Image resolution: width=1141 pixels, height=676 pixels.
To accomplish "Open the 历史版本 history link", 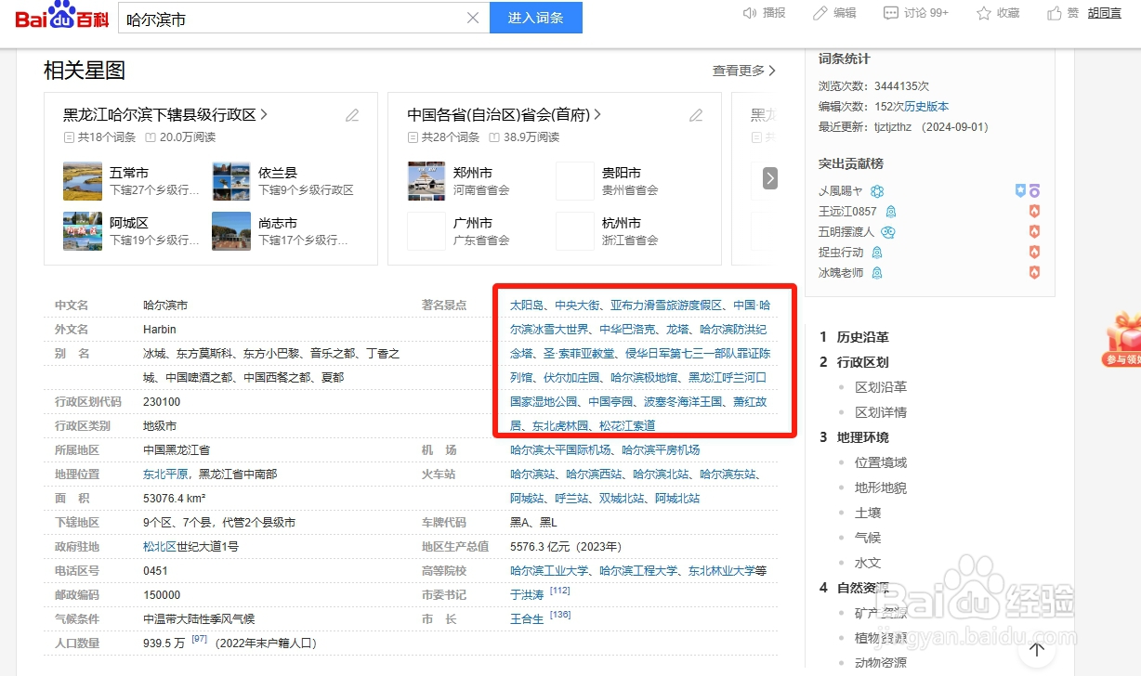I will (x=926, y=106).
